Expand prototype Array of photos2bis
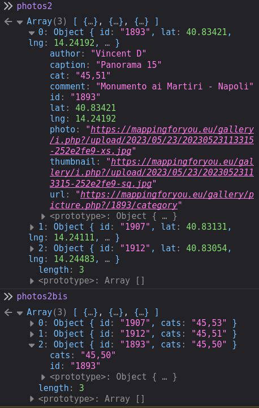 point(32,399)
